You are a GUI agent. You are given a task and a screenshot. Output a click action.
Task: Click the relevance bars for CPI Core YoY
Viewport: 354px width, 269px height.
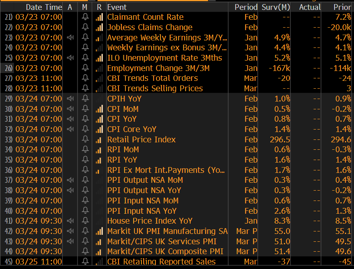pyautogui.click(x=99, y=129)
